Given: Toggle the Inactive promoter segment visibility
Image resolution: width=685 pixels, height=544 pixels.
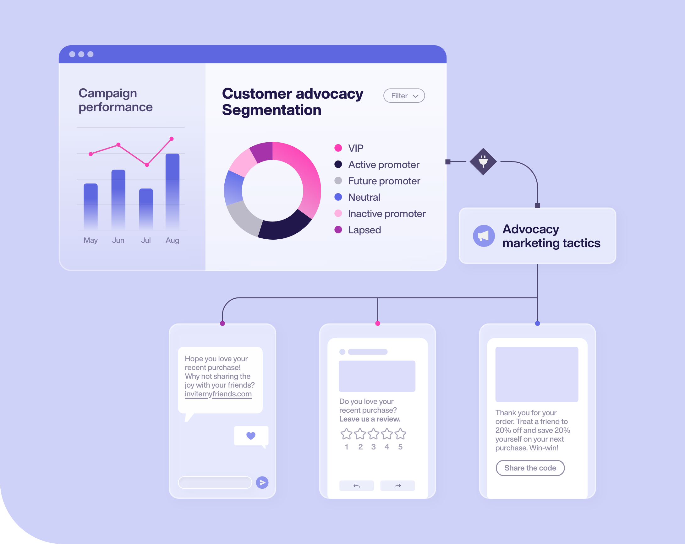Looking at the screenshot, I should tap(338, 213).
